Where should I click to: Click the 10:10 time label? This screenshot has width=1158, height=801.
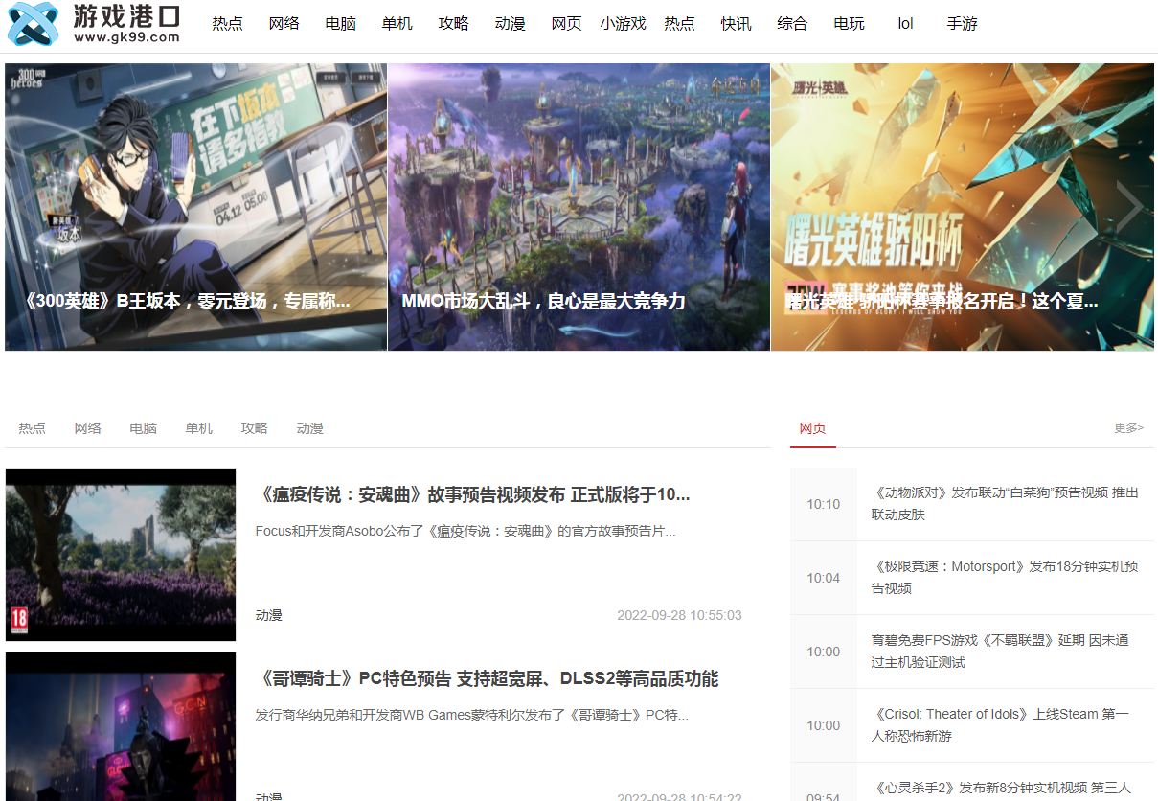tap(823, 504)
